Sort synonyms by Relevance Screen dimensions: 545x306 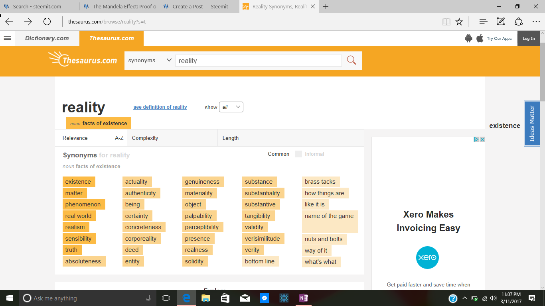pyautogui.click(x=75, y=138)
